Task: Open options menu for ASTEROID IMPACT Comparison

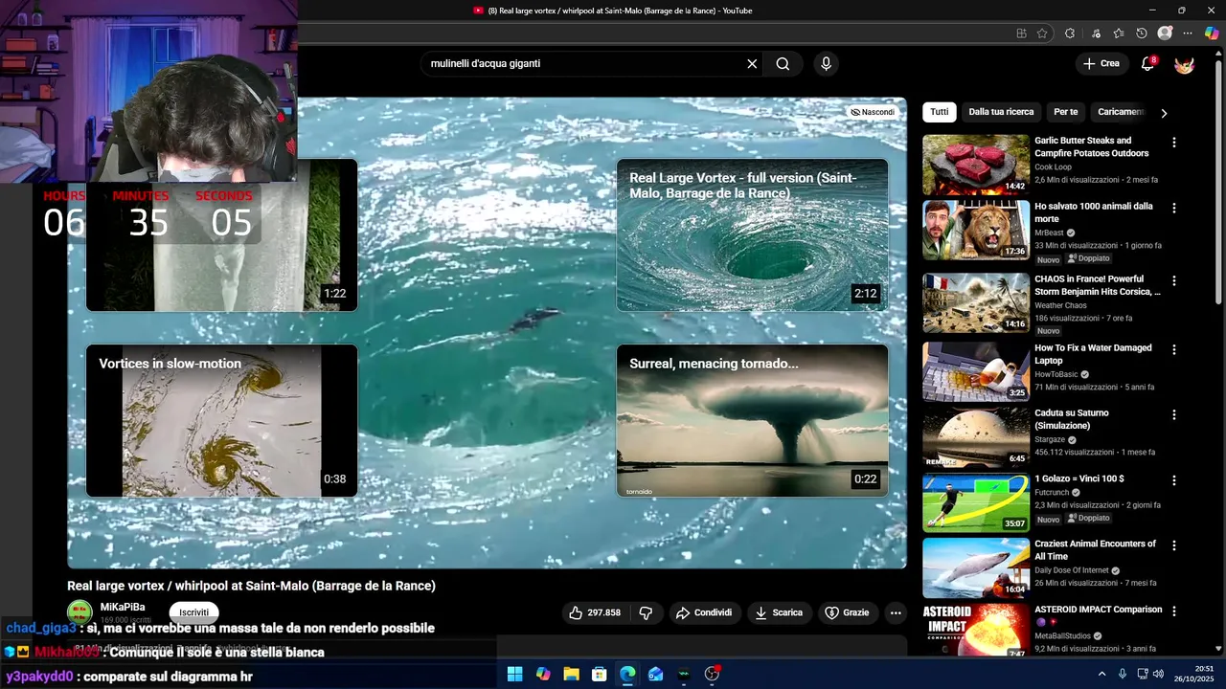Action: click(1174, 611)
